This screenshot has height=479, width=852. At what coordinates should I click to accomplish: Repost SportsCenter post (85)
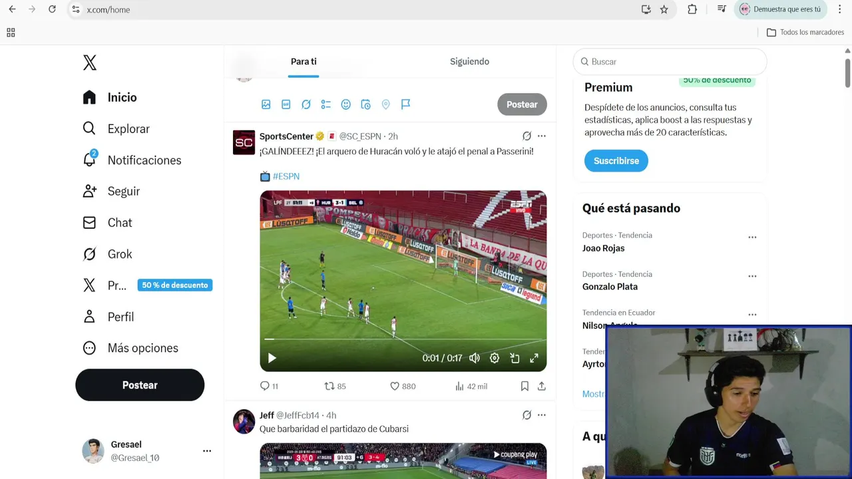pyautogui.click(x=335, y=386)
